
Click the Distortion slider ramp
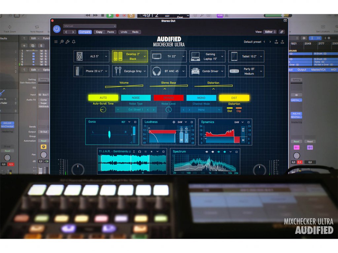pos(213,86)
